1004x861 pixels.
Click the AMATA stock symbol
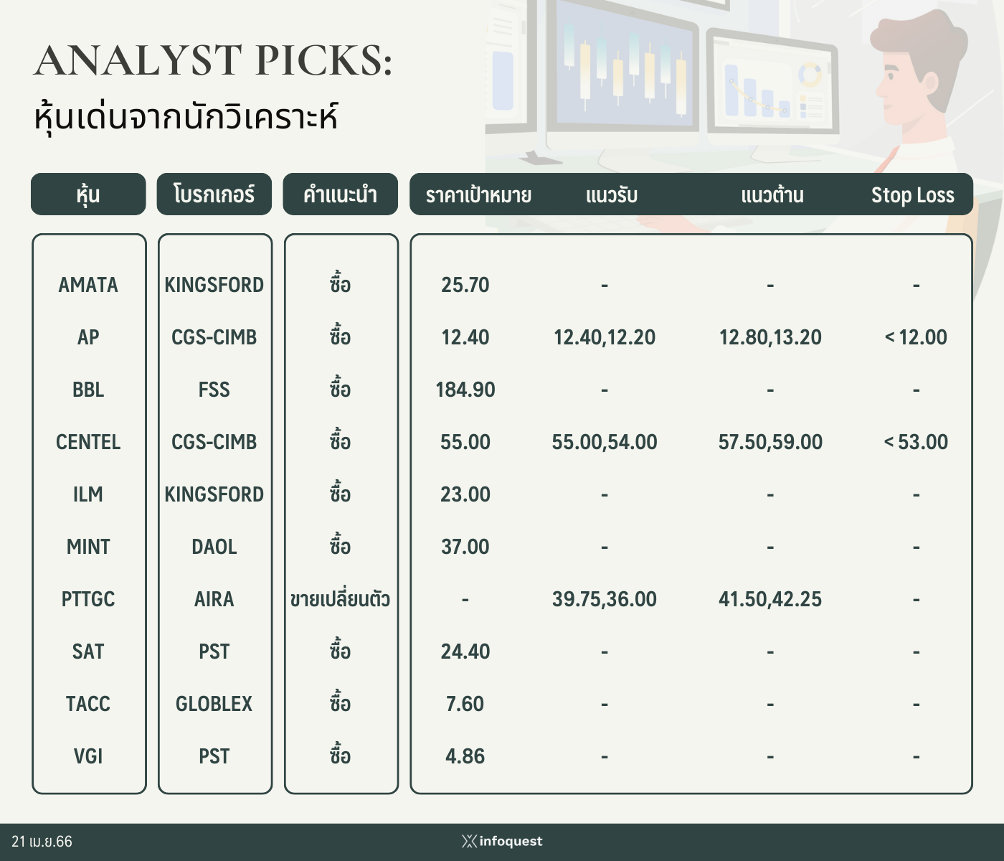click(x=88, y=285)
